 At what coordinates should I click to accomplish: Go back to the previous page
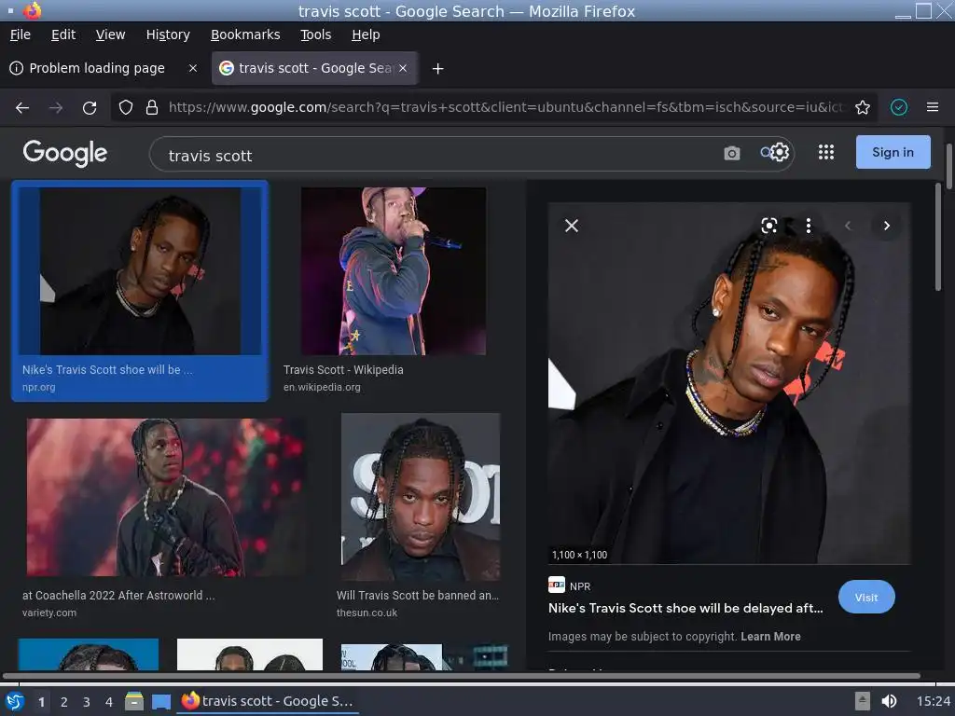22,108
